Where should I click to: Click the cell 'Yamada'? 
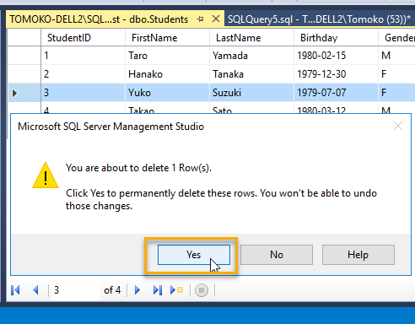[x=251, y=56]
